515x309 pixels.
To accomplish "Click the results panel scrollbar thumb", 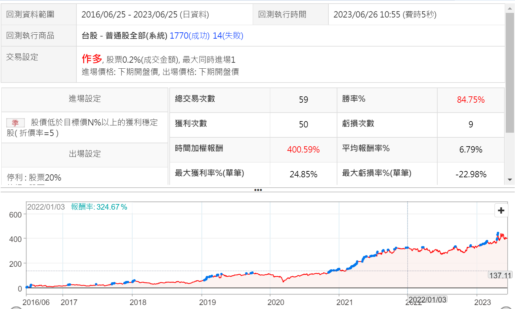I will 510,73.
